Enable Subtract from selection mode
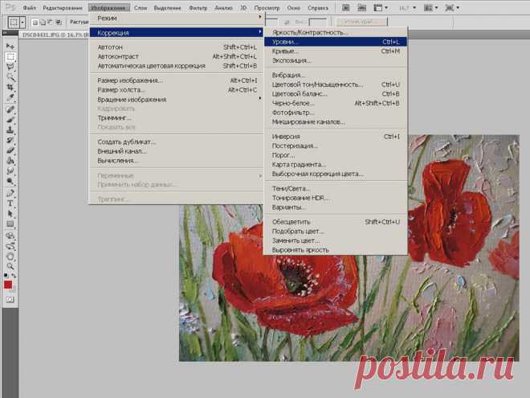 point(51,23)
